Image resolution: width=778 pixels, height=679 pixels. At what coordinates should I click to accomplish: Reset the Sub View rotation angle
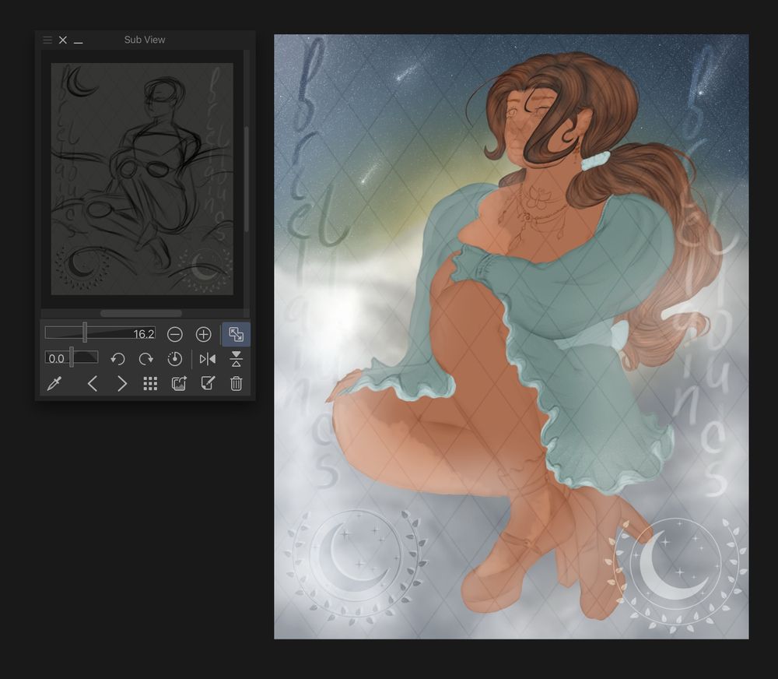tap(175, 358)
